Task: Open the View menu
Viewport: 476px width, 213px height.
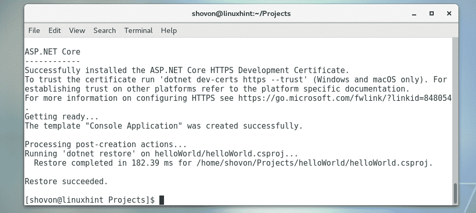Action: pyautogui.click(x=77, y=30)
